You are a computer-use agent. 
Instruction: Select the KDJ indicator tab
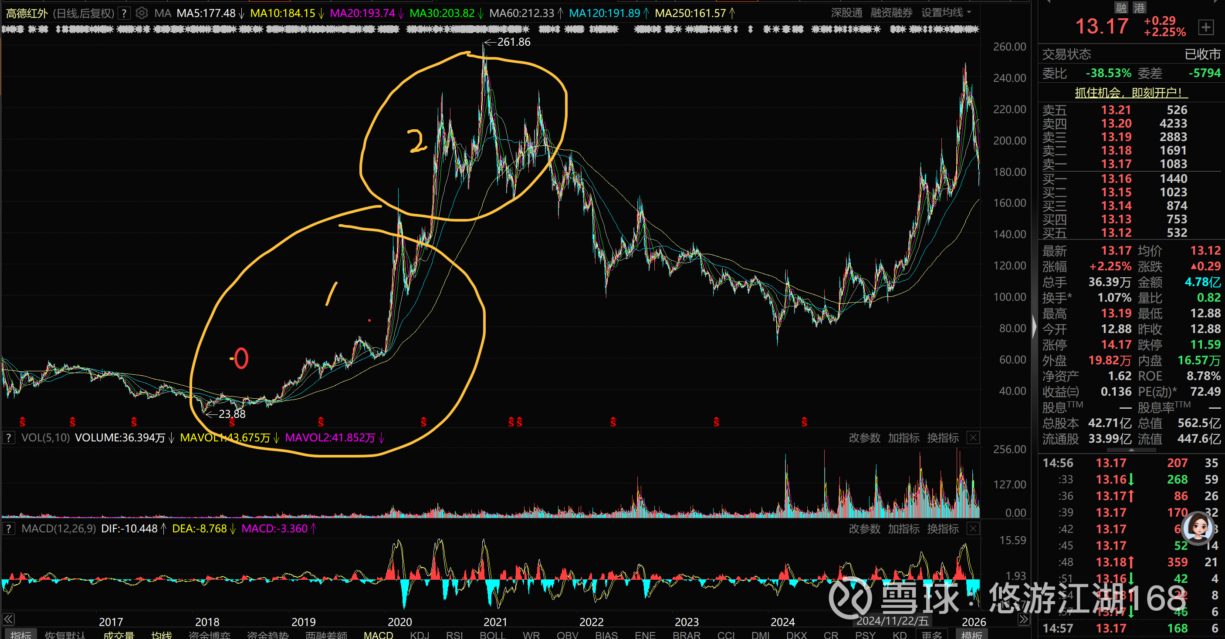point(420,635)
